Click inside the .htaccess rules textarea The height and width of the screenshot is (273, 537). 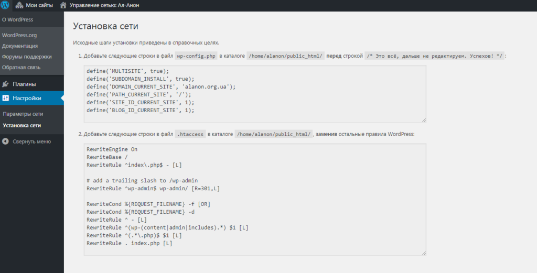(255, 199)
